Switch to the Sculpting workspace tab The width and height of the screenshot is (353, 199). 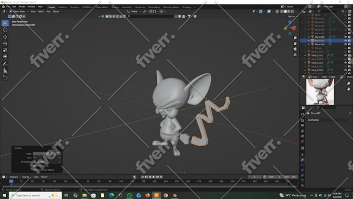pyautogui.click(x=75, y=7)
